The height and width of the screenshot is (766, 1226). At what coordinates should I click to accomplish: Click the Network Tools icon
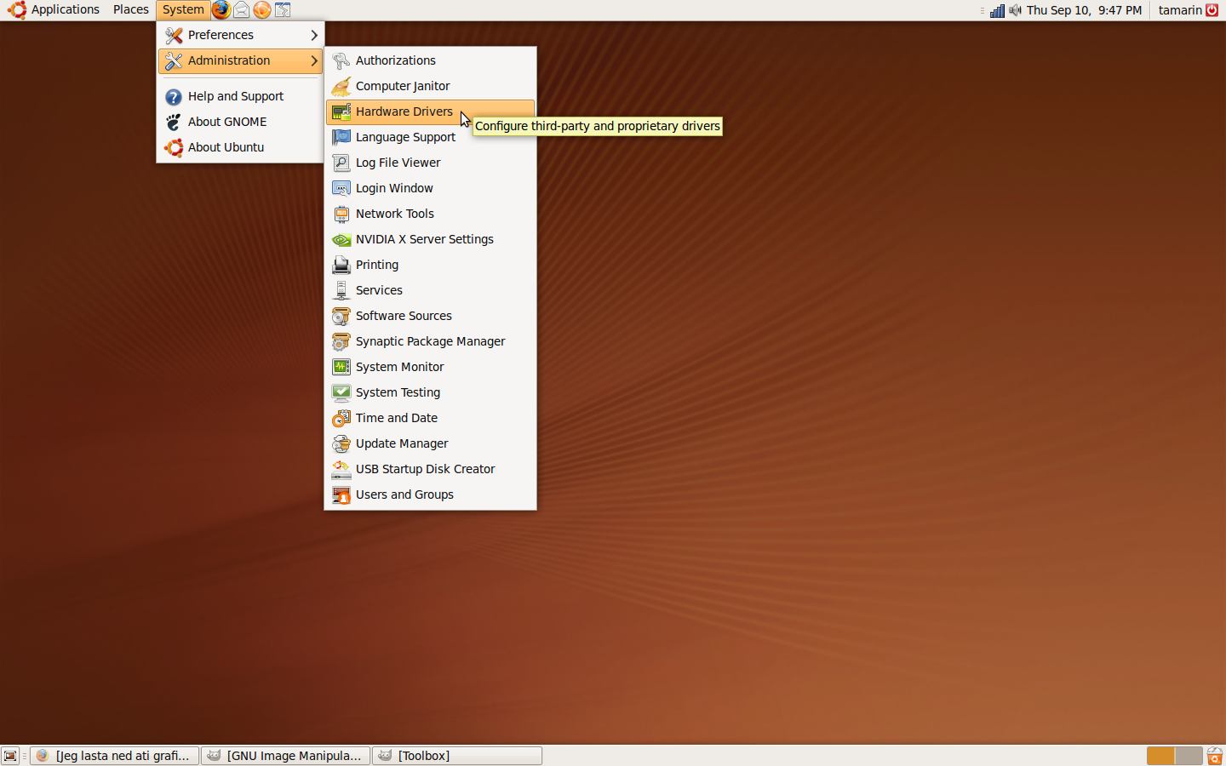click(x=341, y=214)
